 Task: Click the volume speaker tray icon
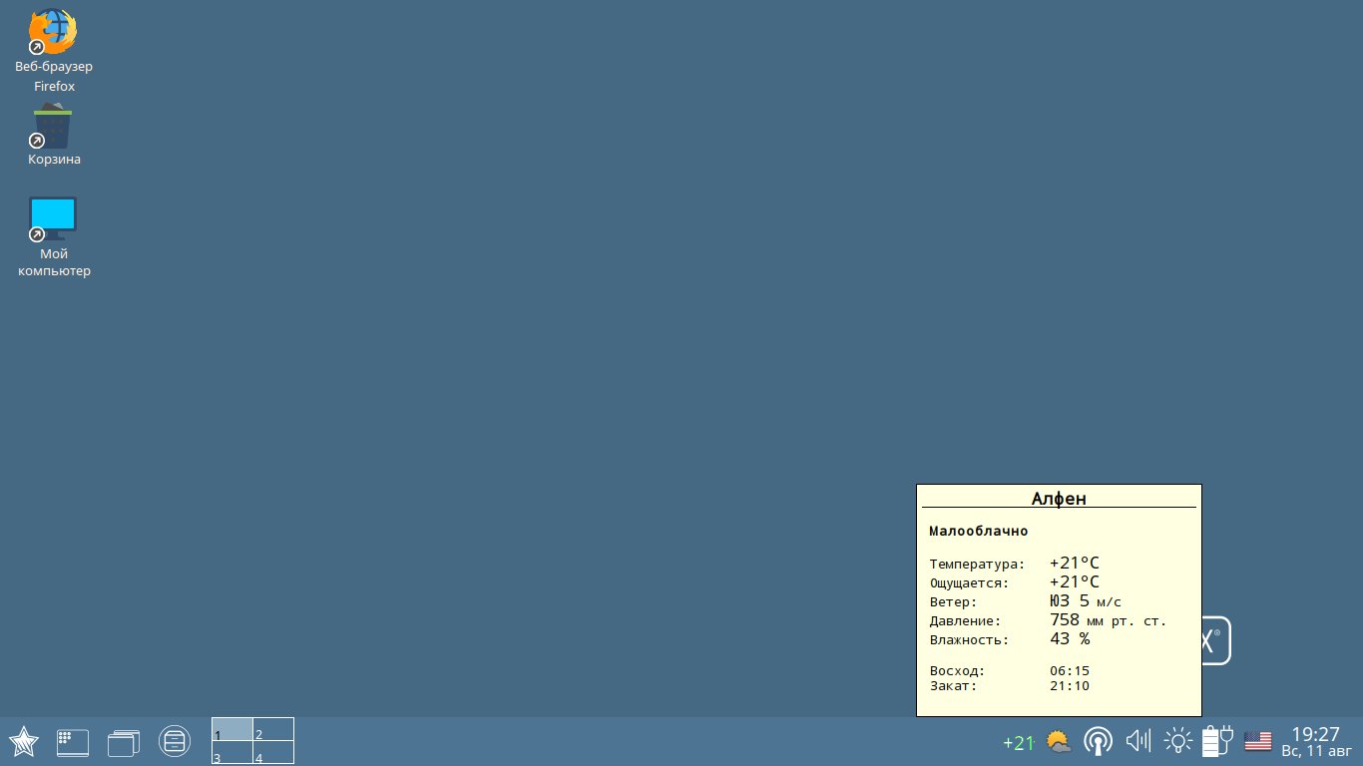[1137, 741]
